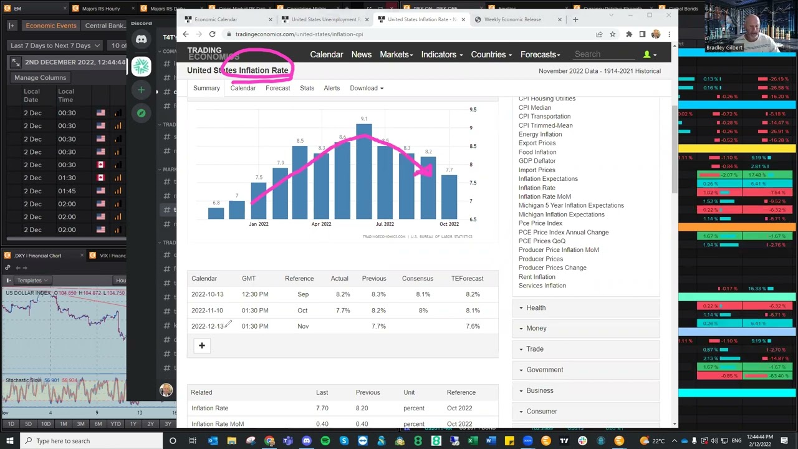Open the Countries dropdown menu
798x449 pixels.
coord(491,55)
